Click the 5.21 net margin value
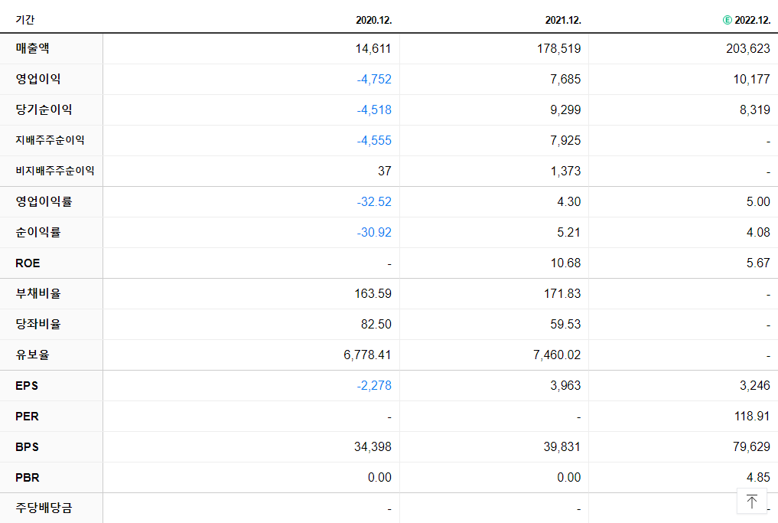Viewport: 778px width, 523px height. coord(568,233)
